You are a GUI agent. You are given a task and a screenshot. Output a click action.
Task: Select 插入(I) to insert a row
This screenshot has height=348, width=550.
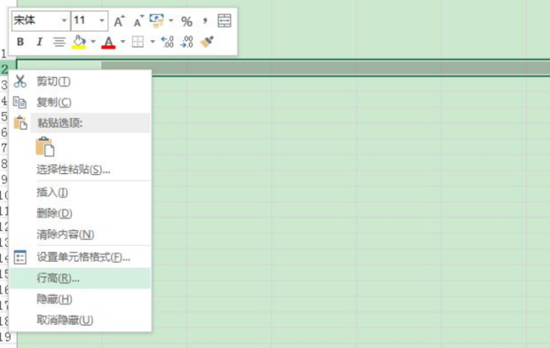(x=81, y=193)
